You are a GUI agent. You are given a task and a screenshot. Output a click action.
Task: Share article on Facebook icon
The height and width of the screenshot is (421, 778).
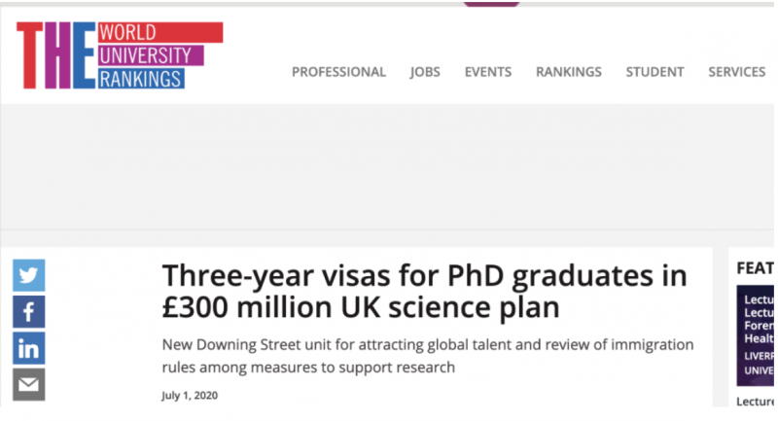(x=29, y=312)
